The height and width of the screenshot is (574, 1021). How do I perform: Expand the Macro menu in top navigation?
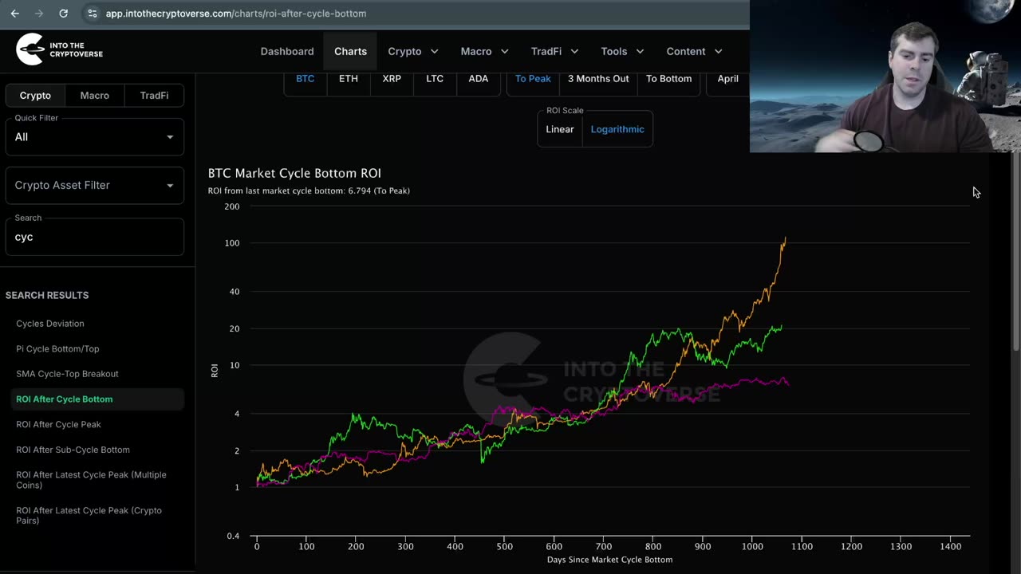coord(484,51)
